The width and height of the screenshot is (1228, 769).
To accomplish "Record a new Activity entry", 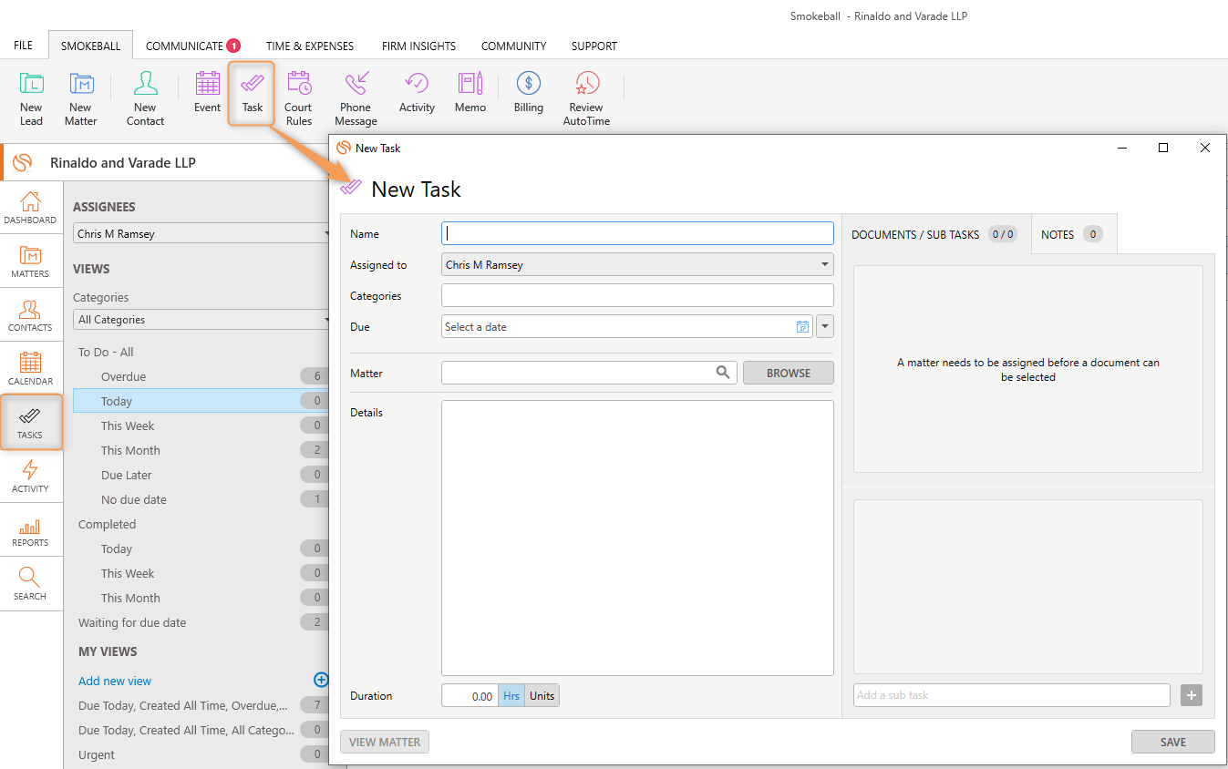I will [417, 92].
